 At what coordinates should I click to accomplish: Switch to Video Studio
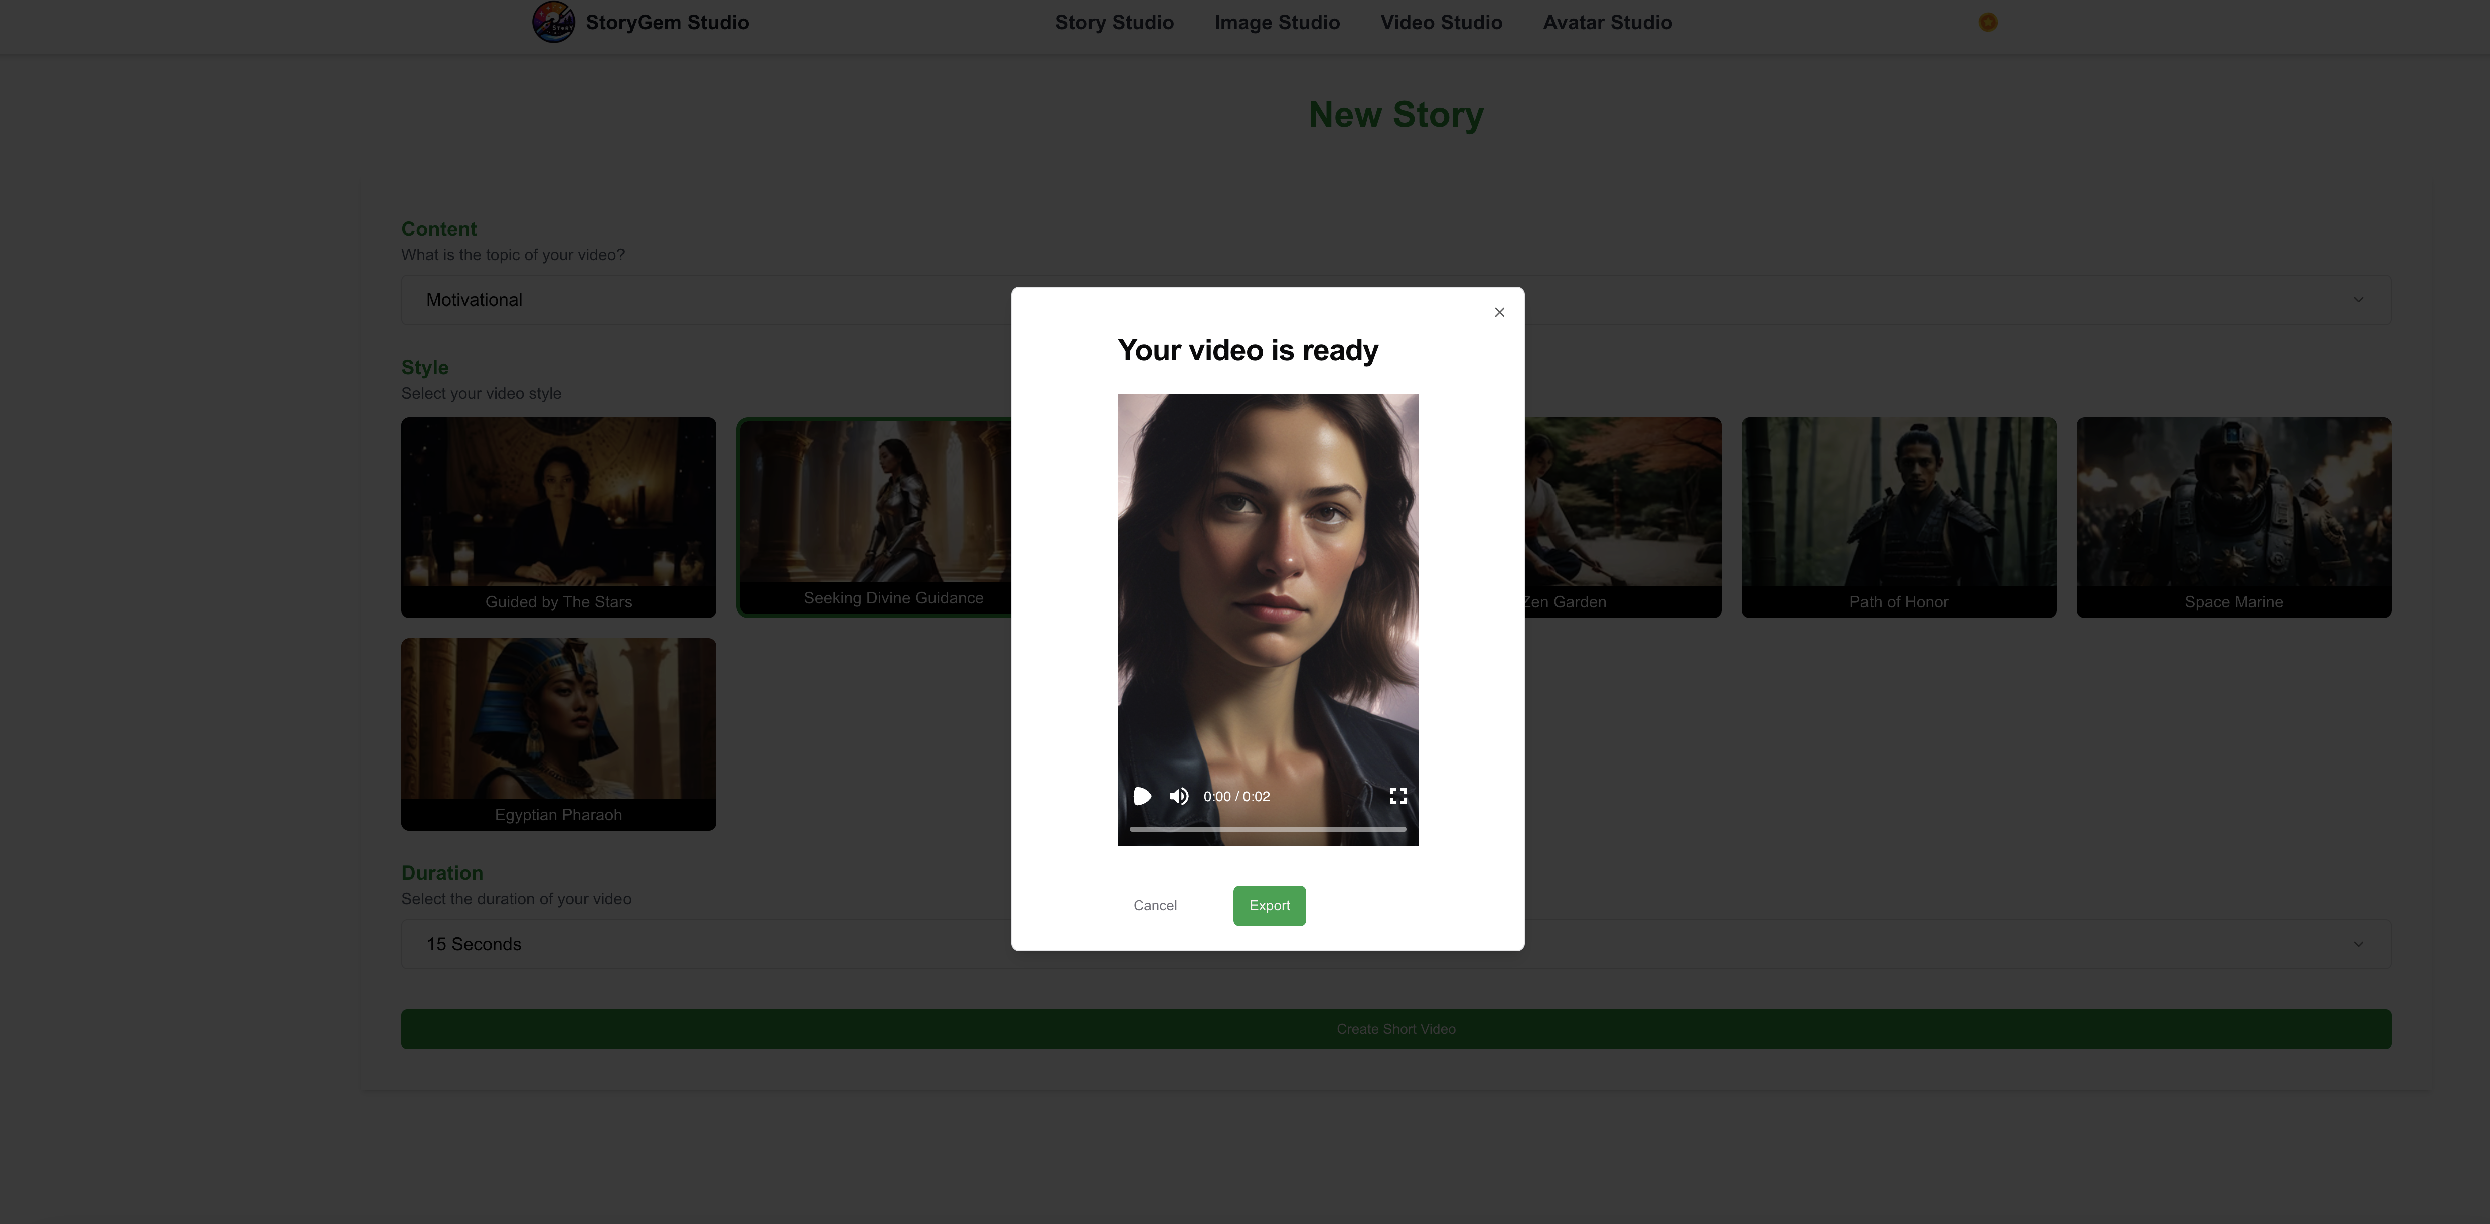click(1441, 22)
